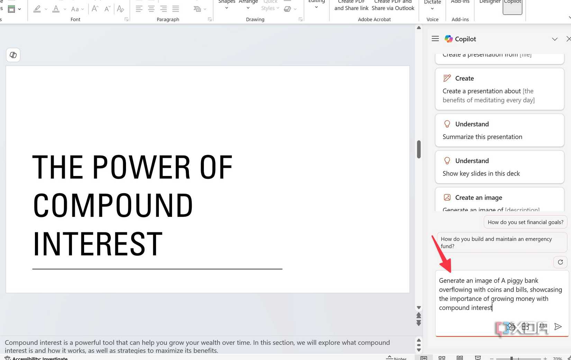The image size is (571, 360).
Task: Click the slide title The Power of Compound Interest
Action: pyautogui.click(x=133, y=205)
